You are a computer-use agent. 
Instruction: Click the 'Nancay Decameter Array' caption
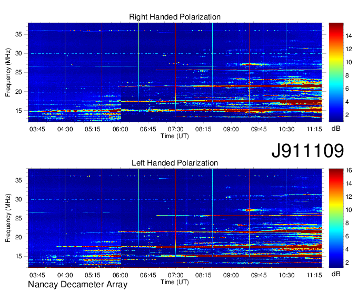tap(77, 285)
